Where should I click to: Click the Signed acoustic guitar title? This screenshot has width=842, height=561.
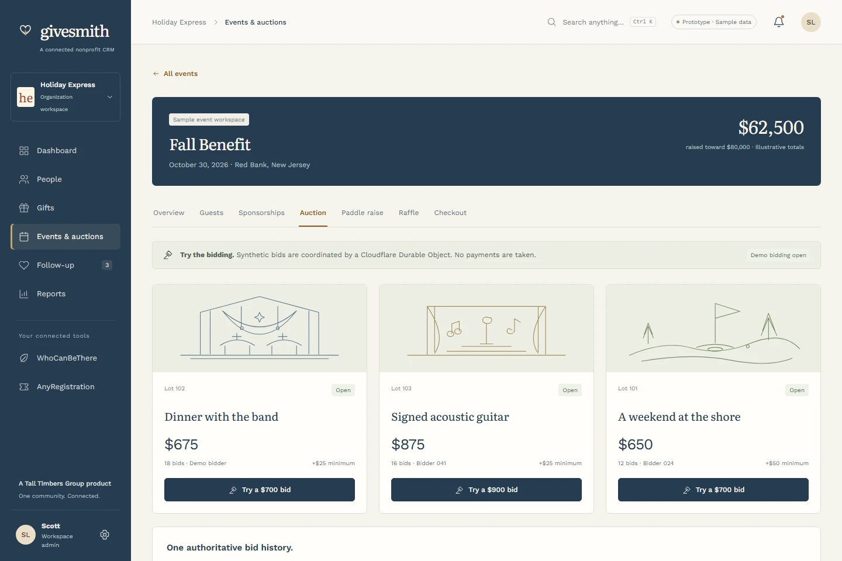[450, 417]
